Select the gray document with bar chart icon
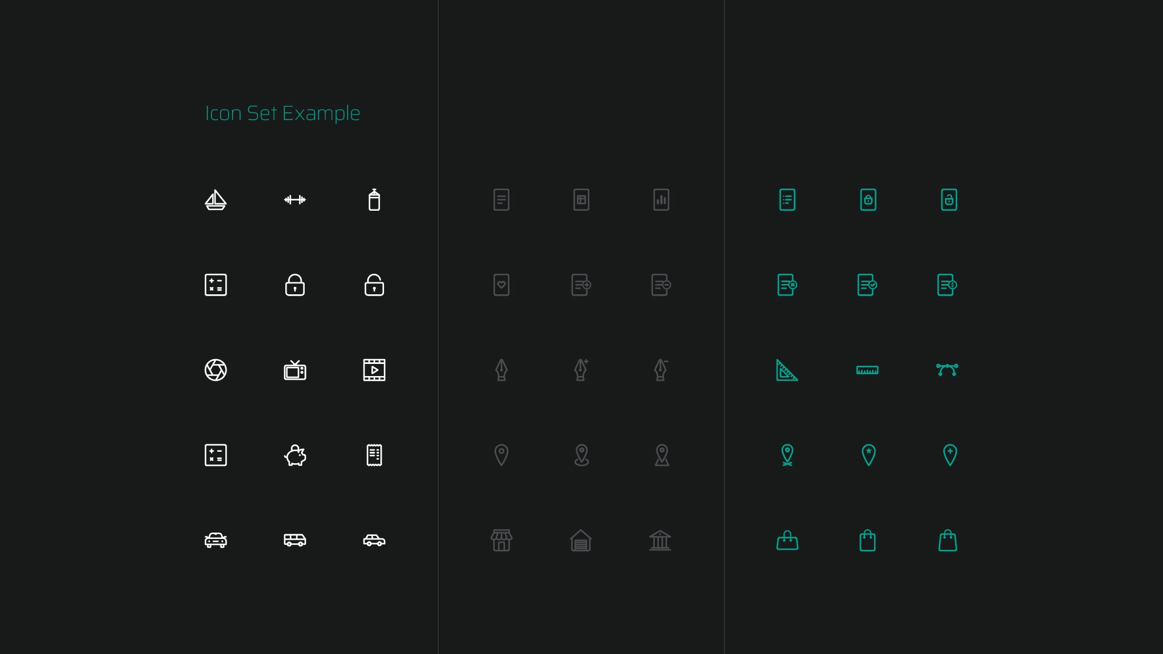1163x654 pixels. tap(661, 200)
